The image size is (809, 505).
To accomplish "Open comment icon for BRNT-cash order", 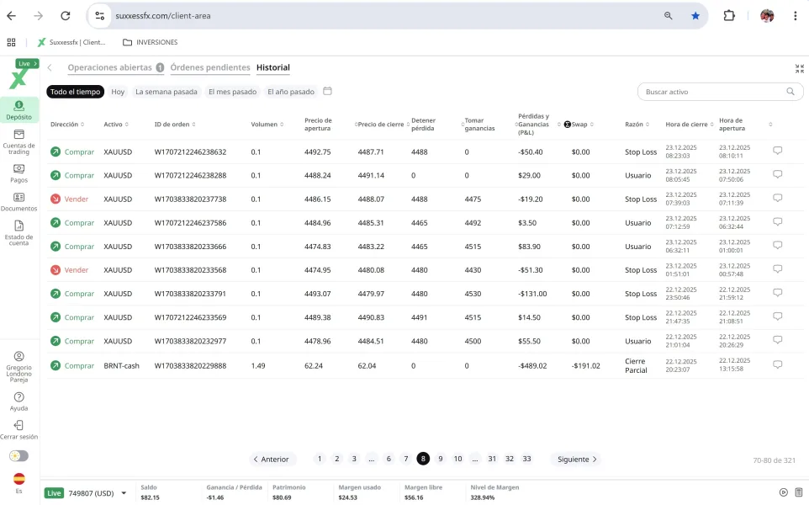I will tap(777, 365).
